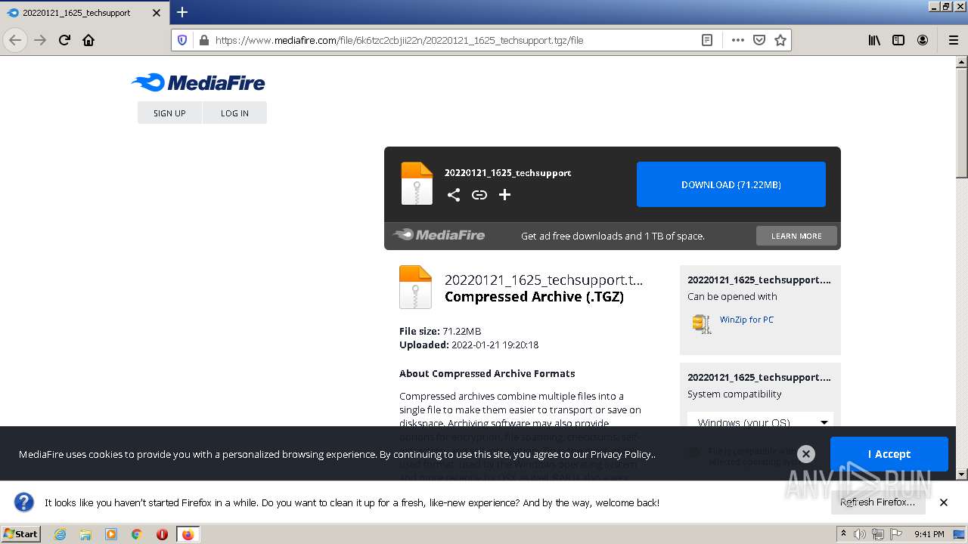Screen dimensions: 968x544
Task: Open Chrome from the taskbar
Action: point(137,534)
